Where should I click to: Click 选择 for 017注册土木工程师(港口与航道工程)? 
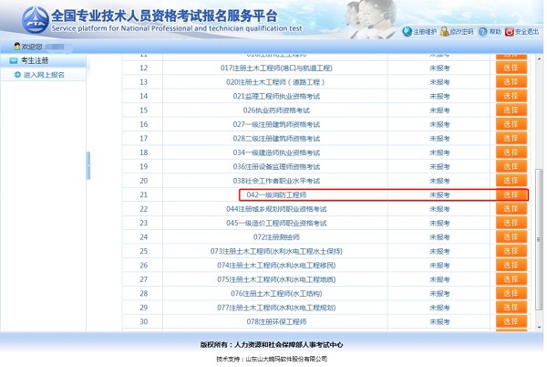click(x=511, y=68)
